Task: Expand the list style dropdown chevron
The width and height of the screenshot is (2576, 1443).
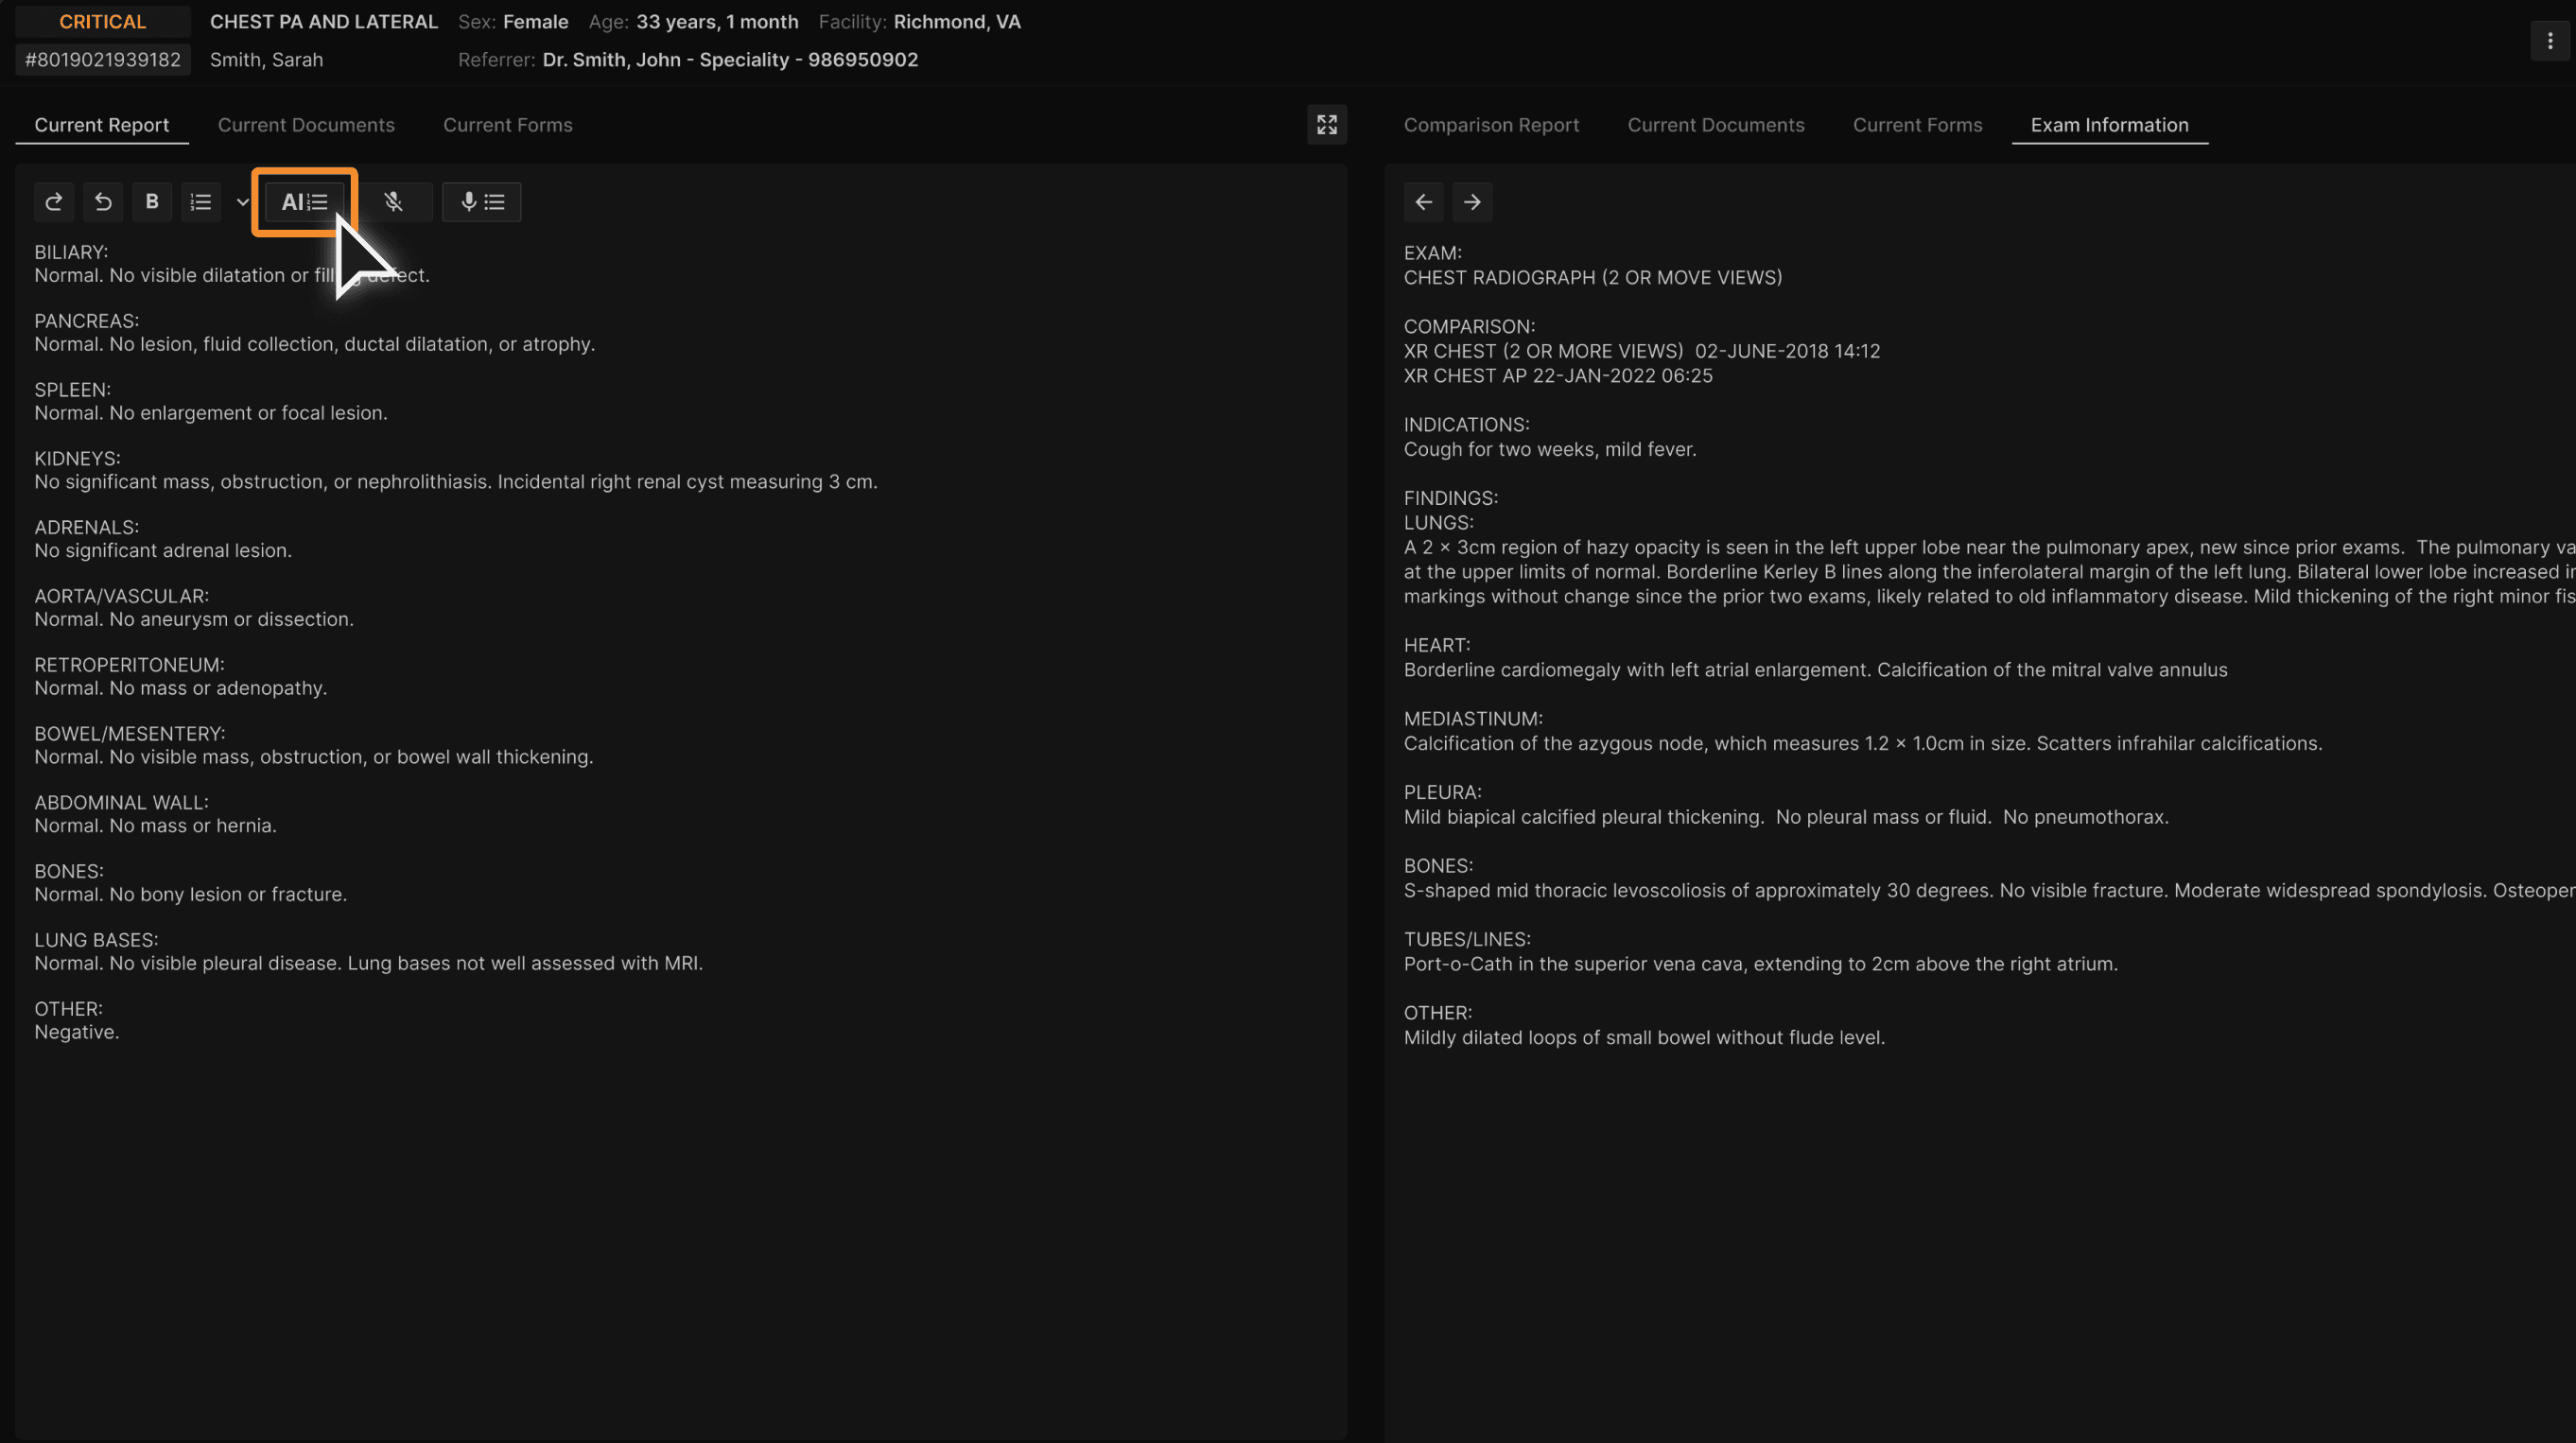Action: point(242,202)
